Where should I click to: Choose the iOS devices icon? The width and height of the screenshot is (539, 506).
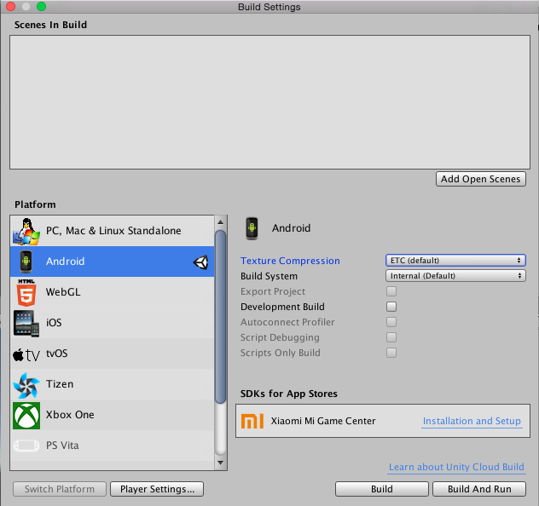[x=26, y=324]
